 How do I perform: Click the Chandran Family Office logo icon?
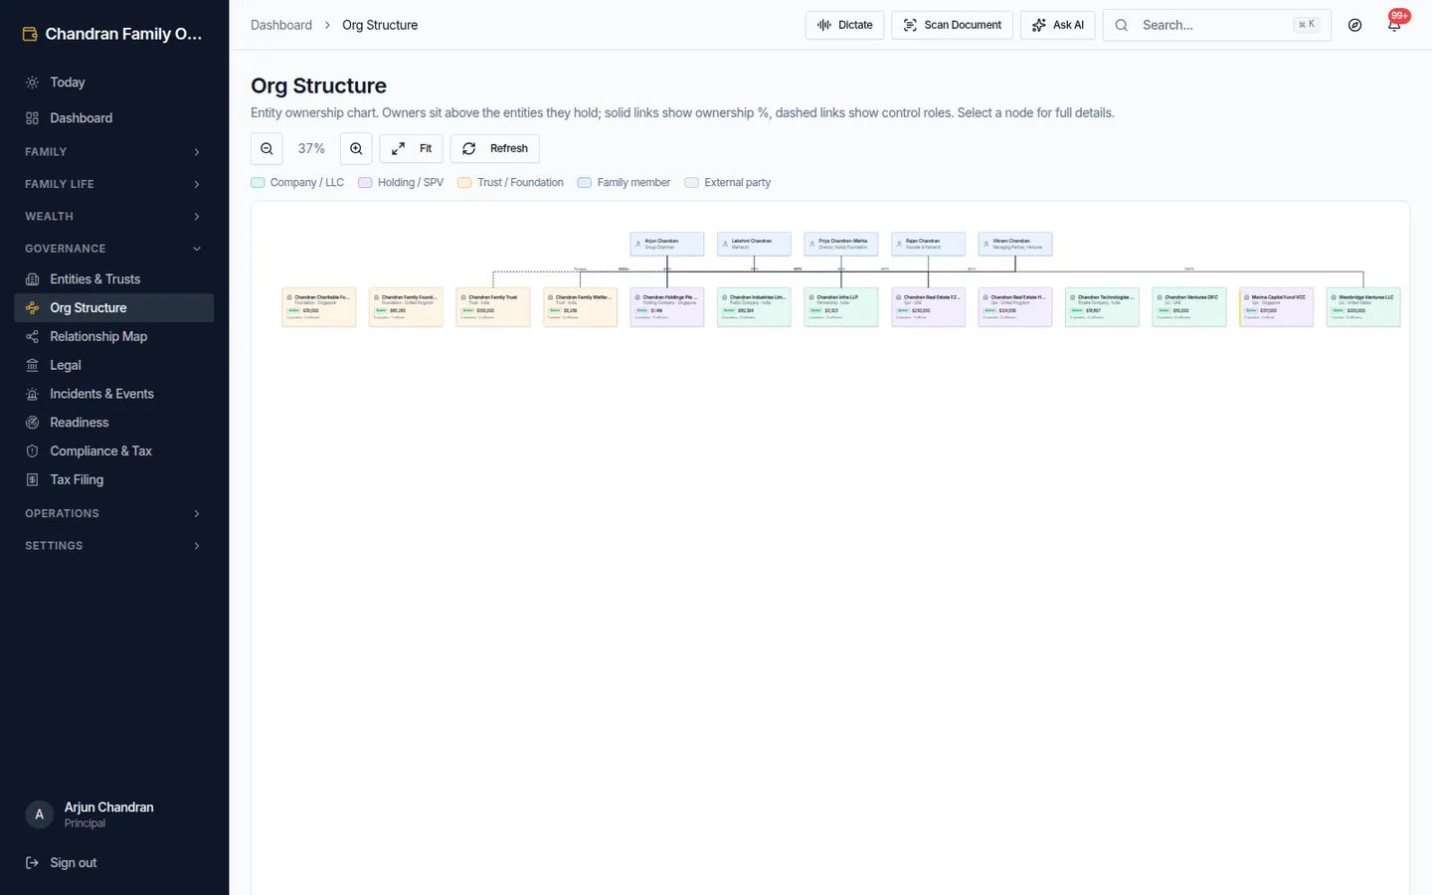(x=30, y=34)
